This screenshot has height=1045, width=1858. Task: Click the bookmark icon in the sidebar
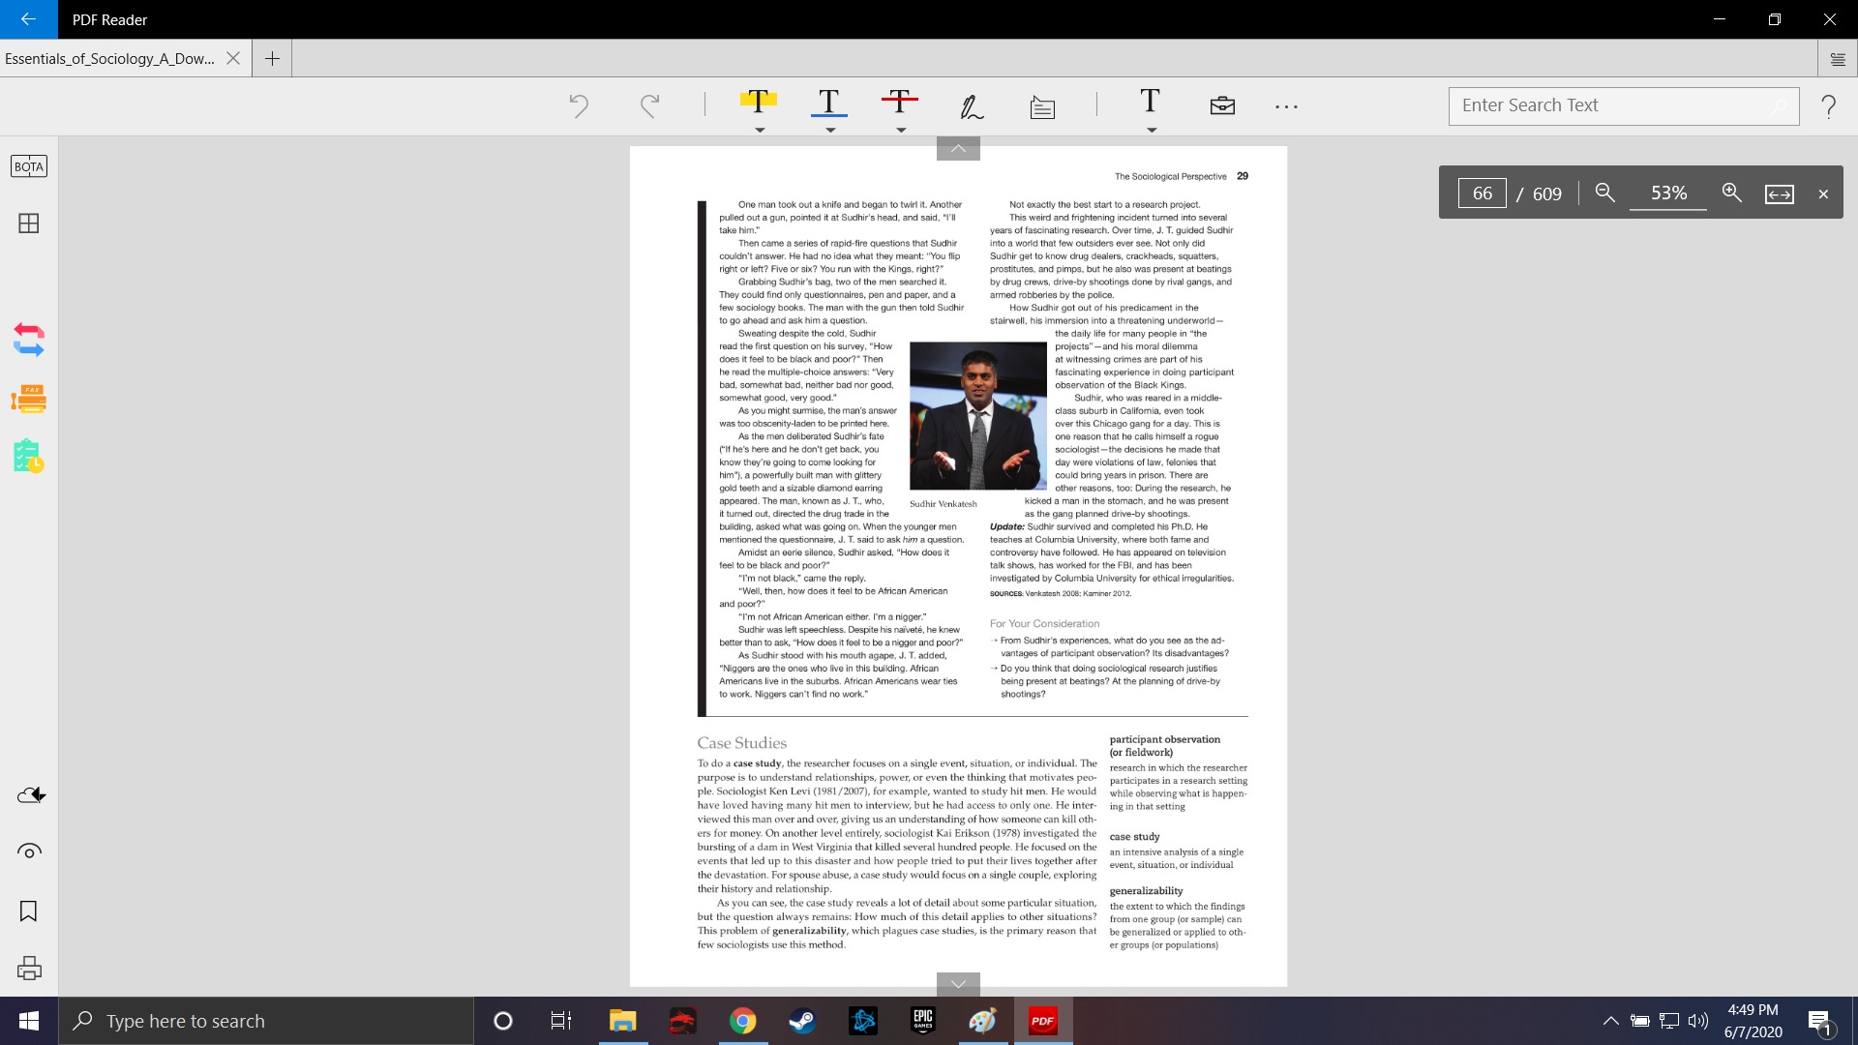(29, 911)
